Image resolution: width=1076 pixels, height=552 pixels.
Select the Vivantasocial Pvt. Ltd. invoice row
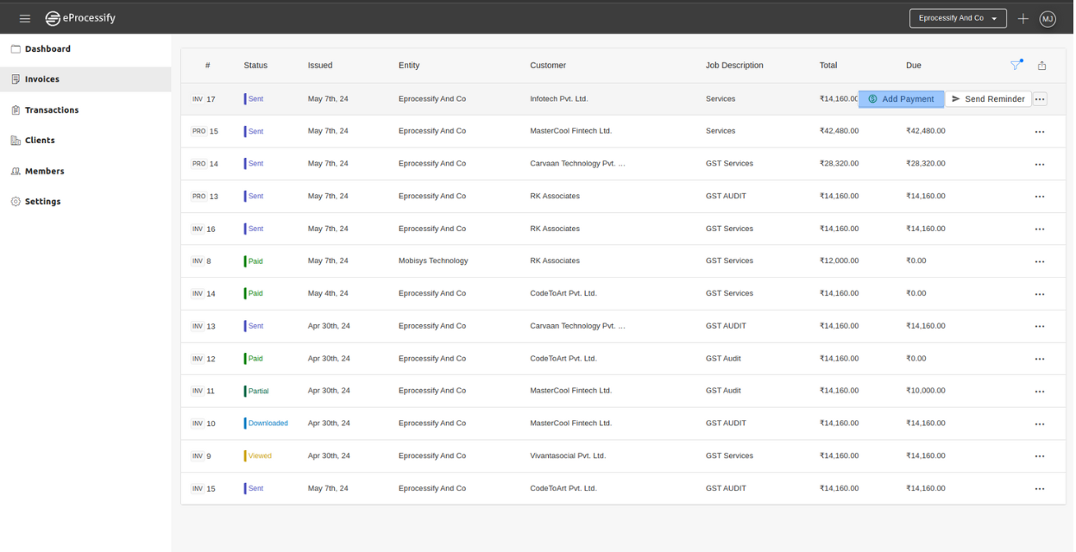coord(567,456)
